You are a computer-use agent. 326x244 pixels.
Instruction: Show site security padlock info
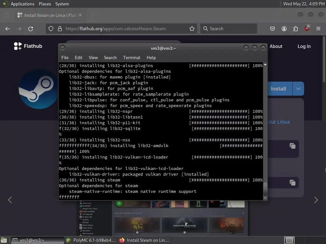point(60,29)
